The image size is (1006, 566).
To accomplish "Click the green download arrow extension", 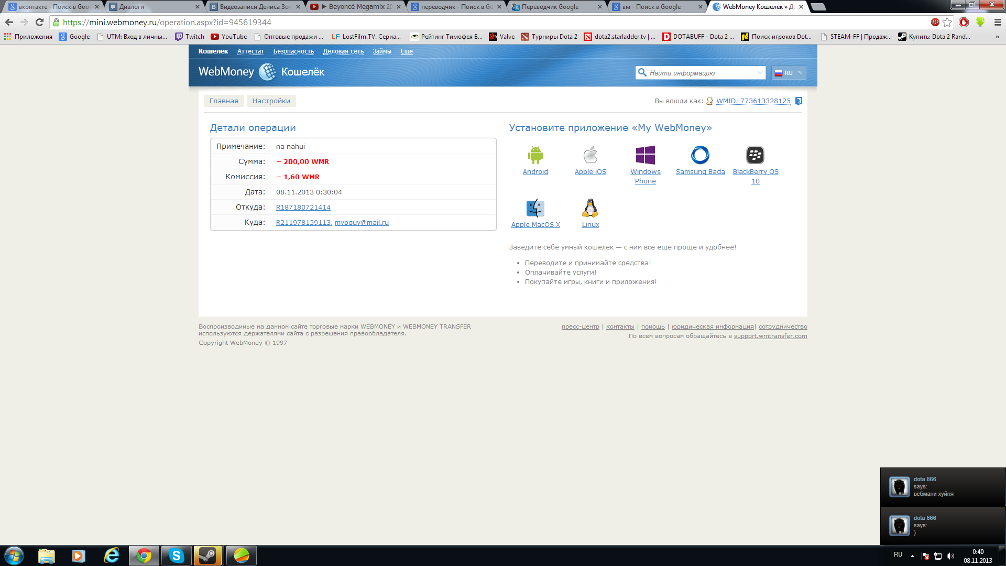I will coord(980,22).
